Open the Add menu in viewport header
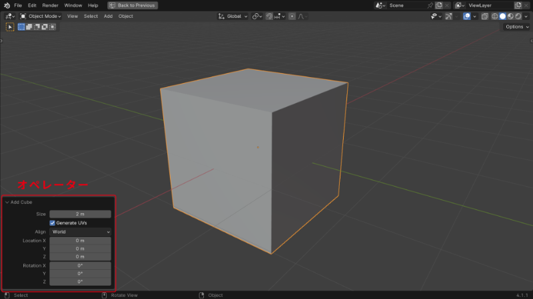The height and width of the screenshot is (299, 533). (x=108, y=16)
